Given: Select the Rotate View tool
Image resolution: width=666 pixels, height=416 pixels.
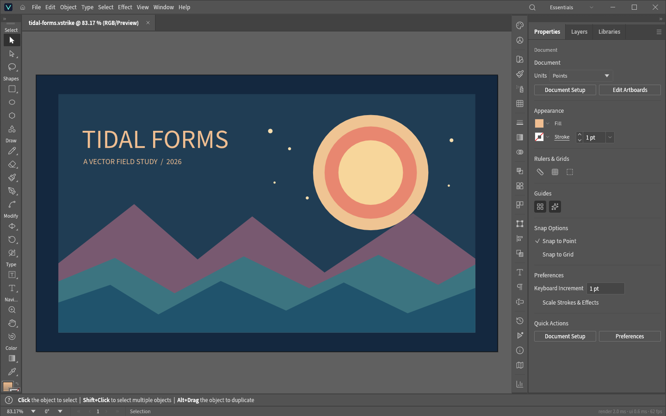Looking at the screenshot, I should click(12, 336).
